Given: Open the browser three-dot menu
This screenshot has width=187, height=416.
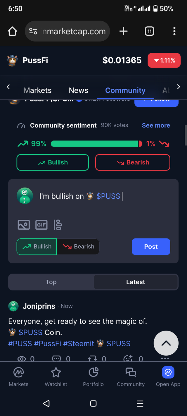Looking at the screenshot, I should [x=174, y=31].
